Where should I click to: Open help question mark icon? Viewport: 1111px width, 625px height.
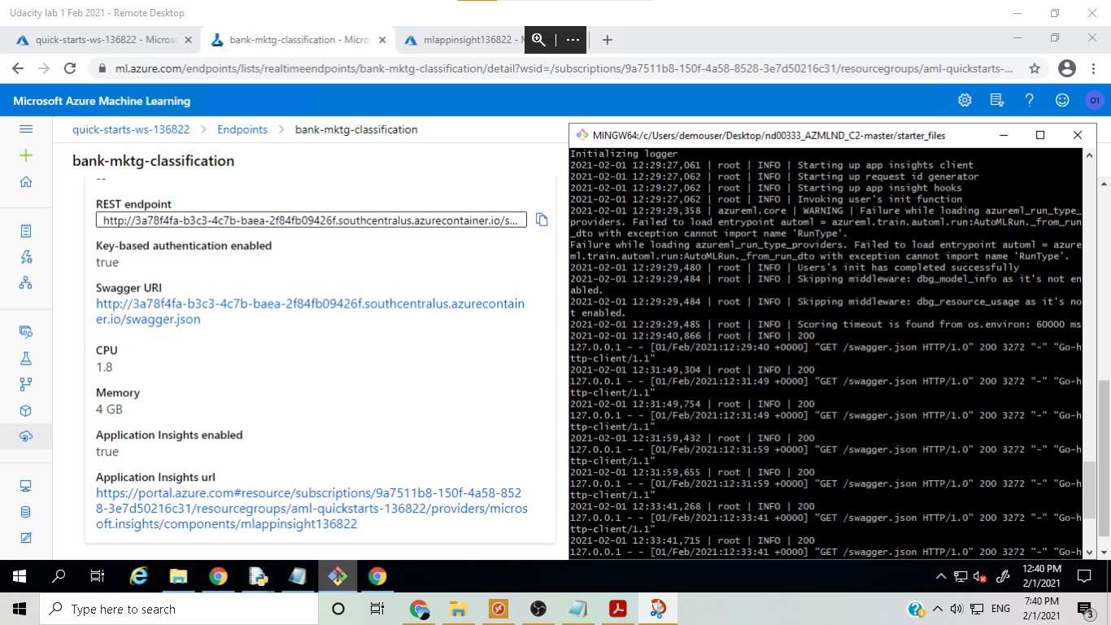click(x=1030, y=100)
